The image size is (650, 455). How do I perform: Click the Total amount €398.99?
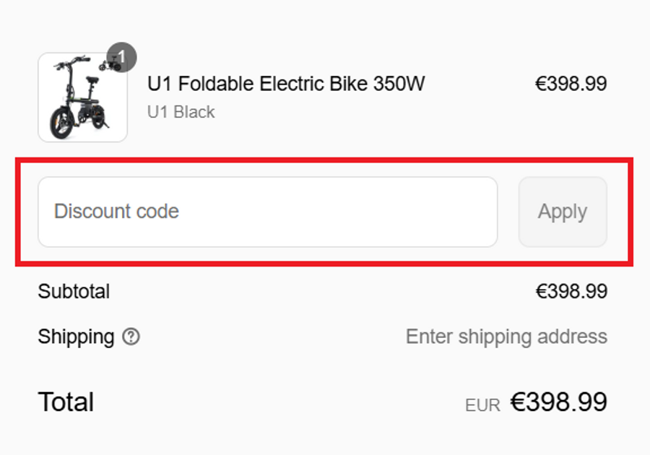click(x=558, y=402)
